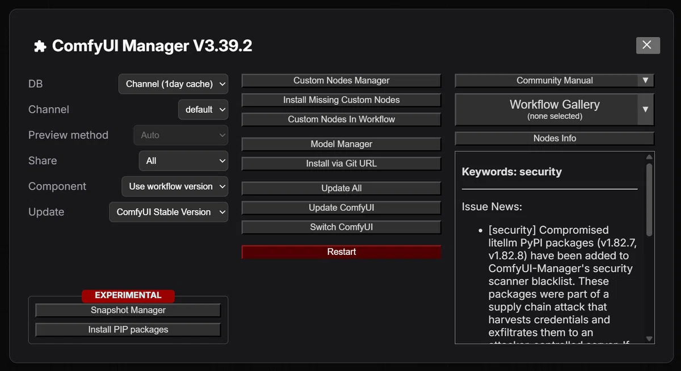The width and height of the screenshot is (681, 371).
Task: Open Custom Nodes In Workflow
Action: point(342,119)
